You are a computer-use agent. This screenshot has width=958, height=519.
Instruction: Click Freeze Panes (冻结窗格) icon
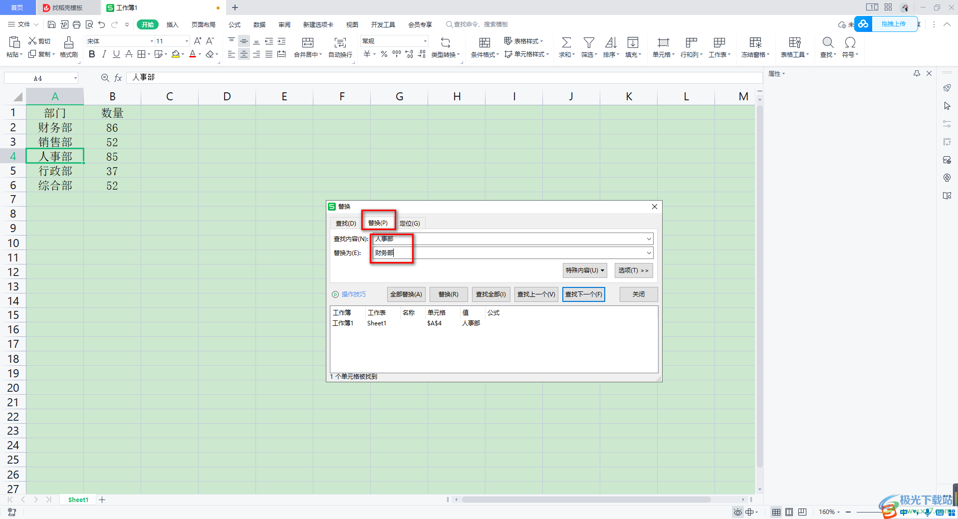[755, 42]
